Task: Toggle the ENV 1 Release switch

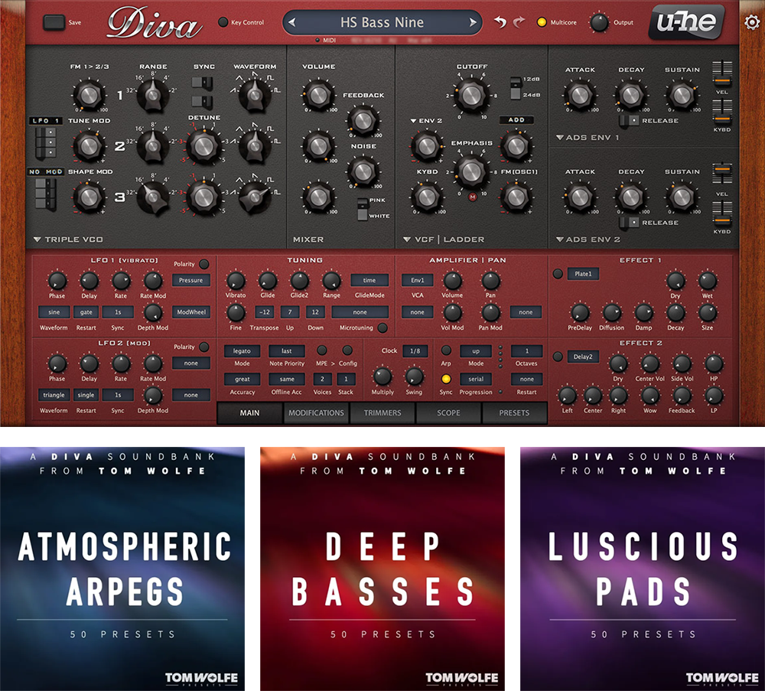Action: [x=629, y=121]
